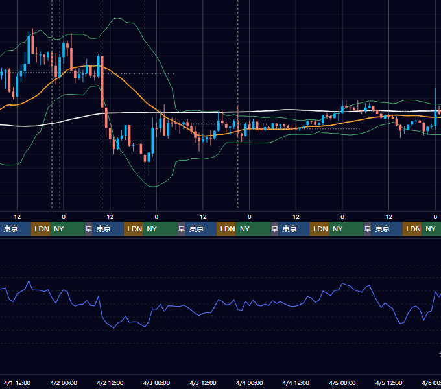This screenshot has width=441, height=389.
Task: Select the rightmost NY session block
Action: coord(431,229)
